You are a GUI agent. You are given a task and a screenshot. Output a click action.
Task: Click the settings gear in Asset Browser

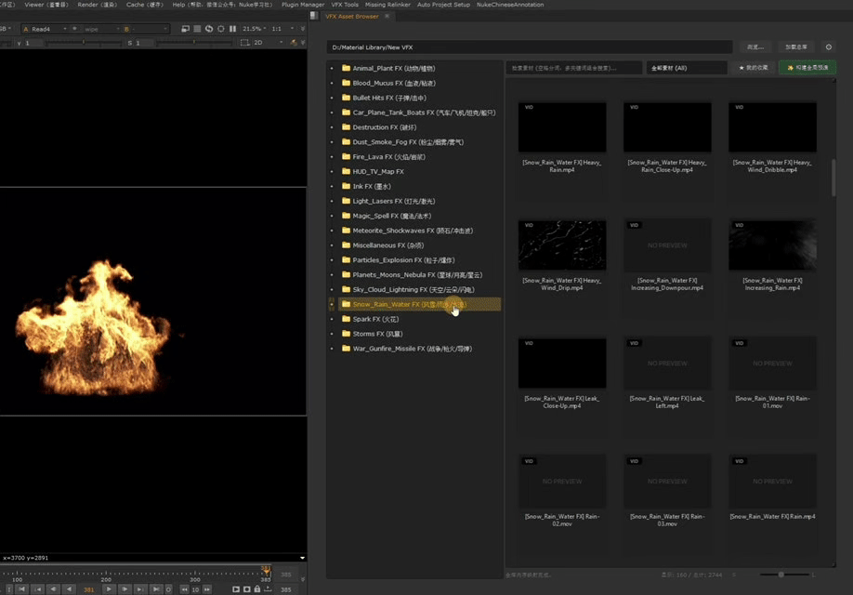829,46
